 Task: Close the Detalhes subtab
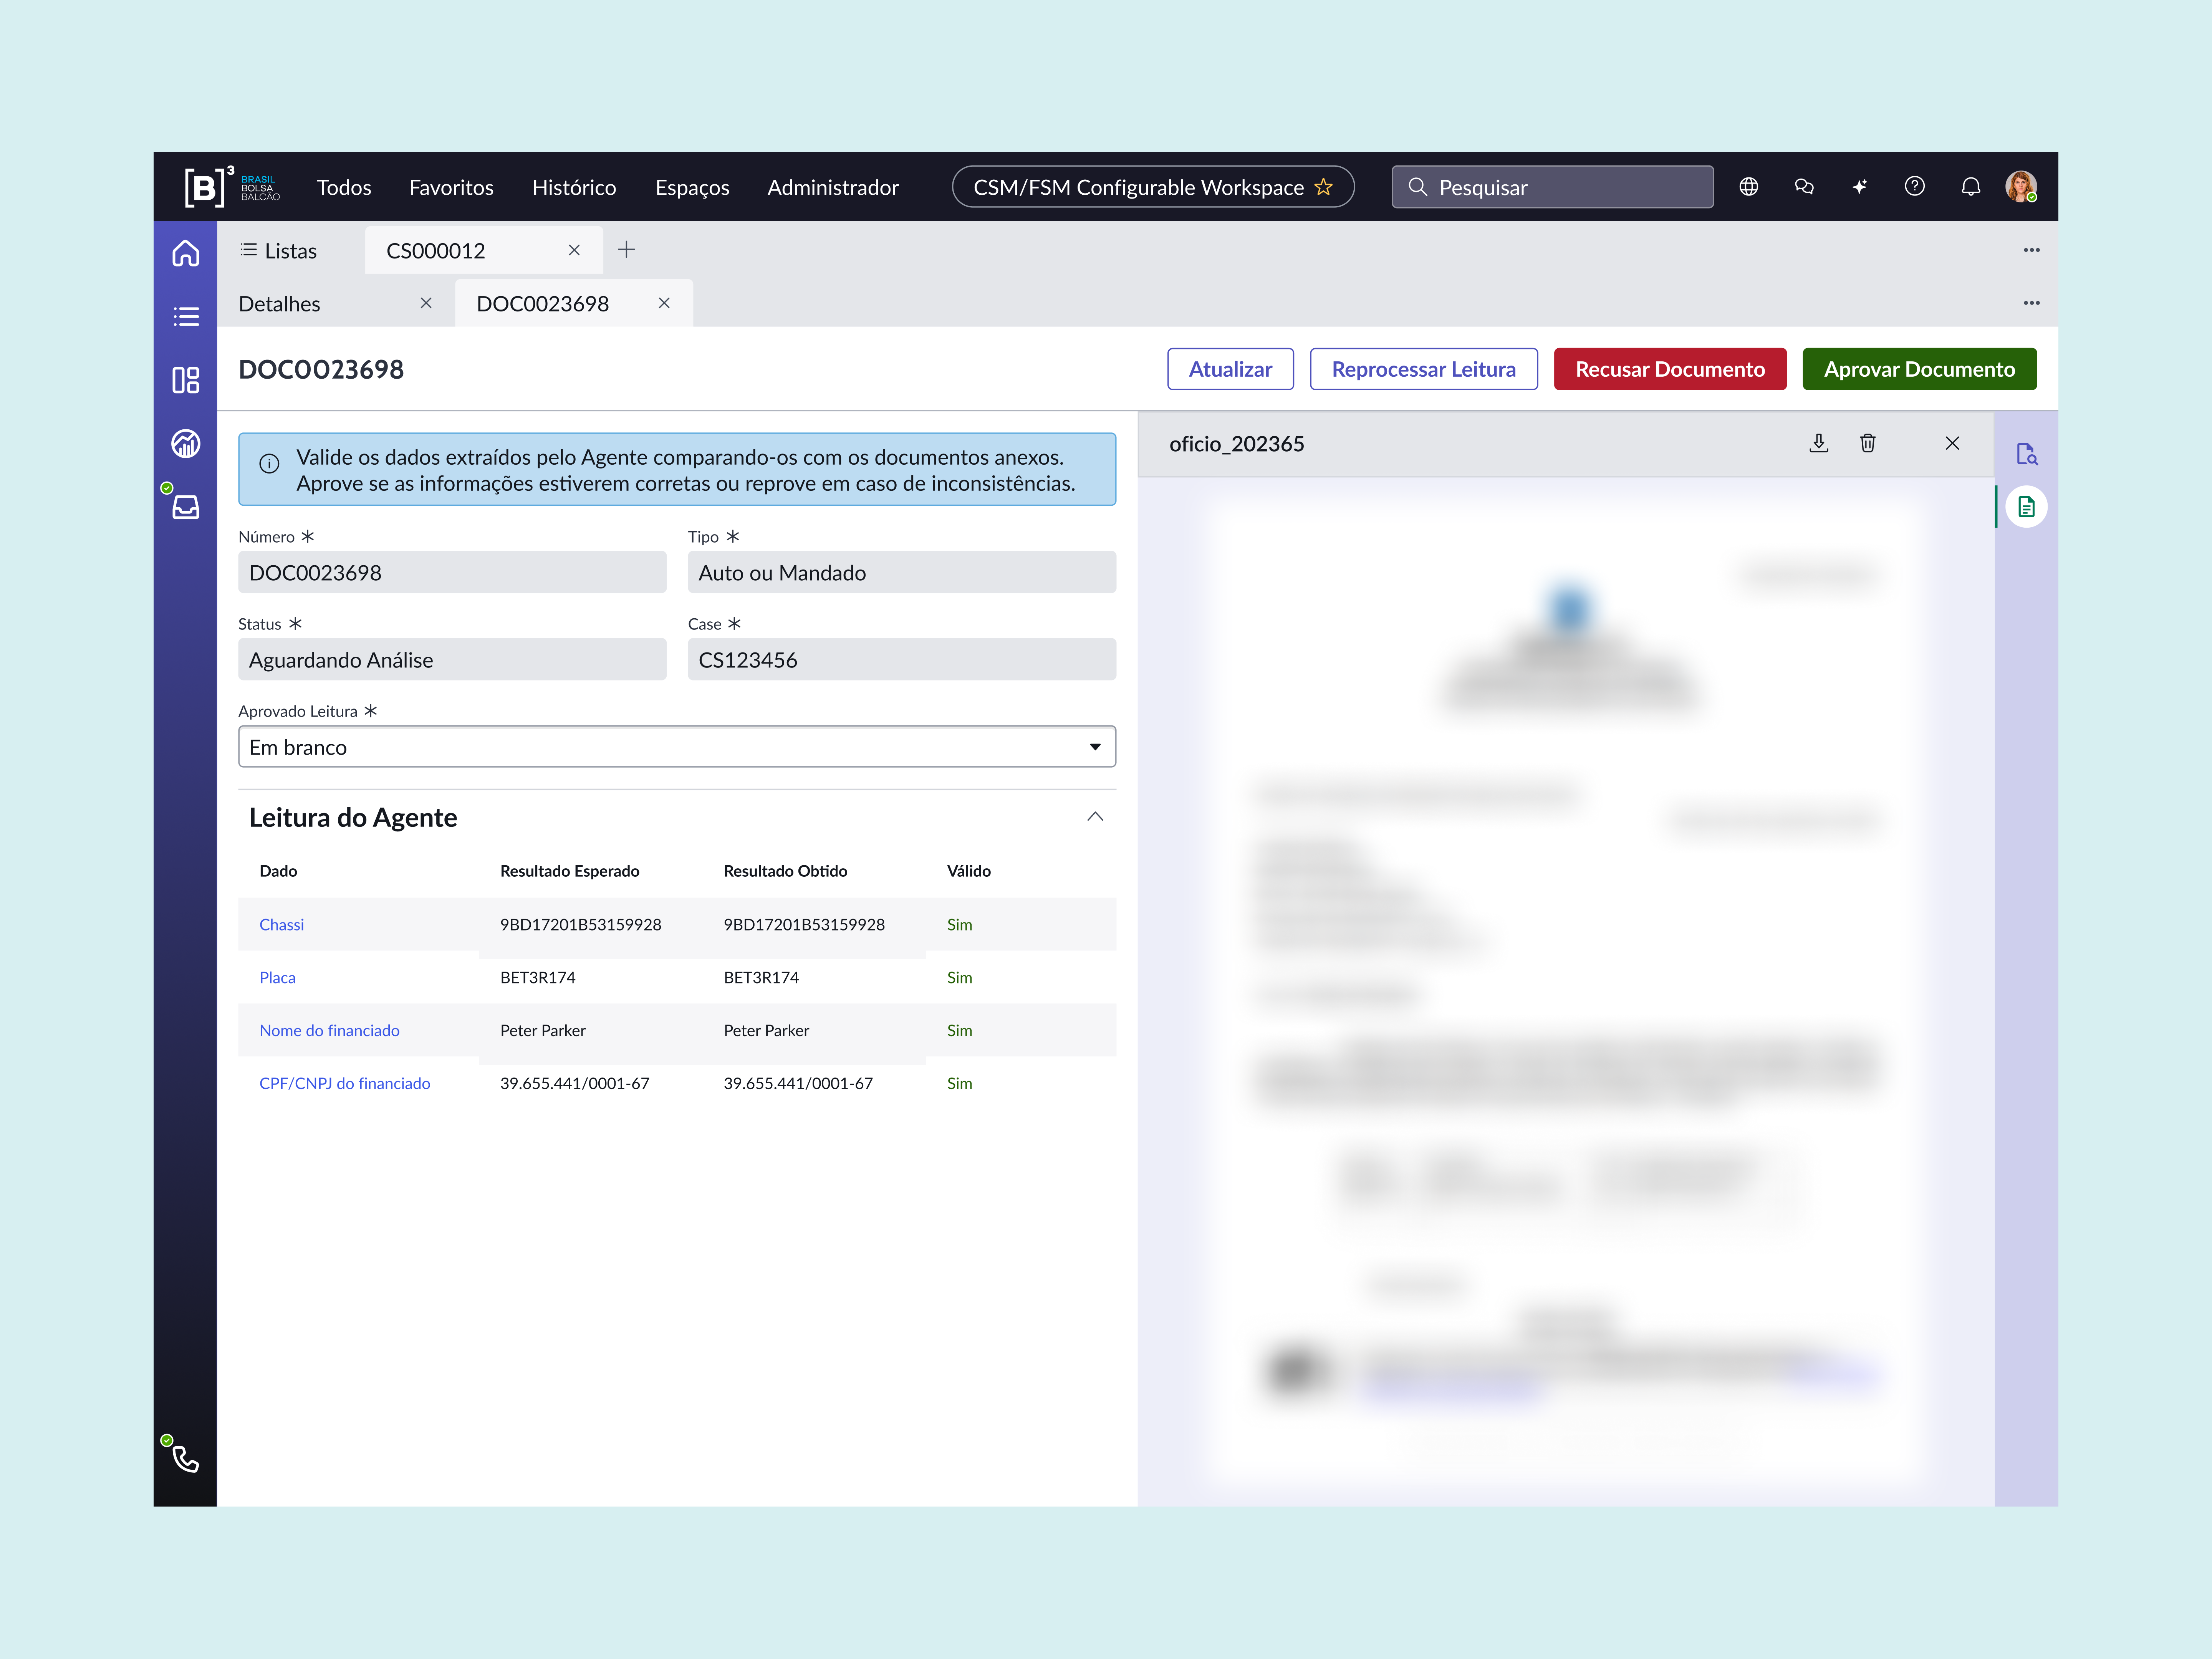[426, 303]
